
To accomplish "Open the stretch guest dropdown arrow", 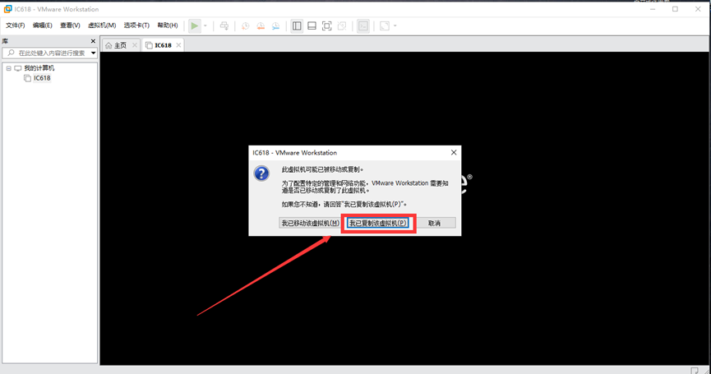I will point(395,25).
